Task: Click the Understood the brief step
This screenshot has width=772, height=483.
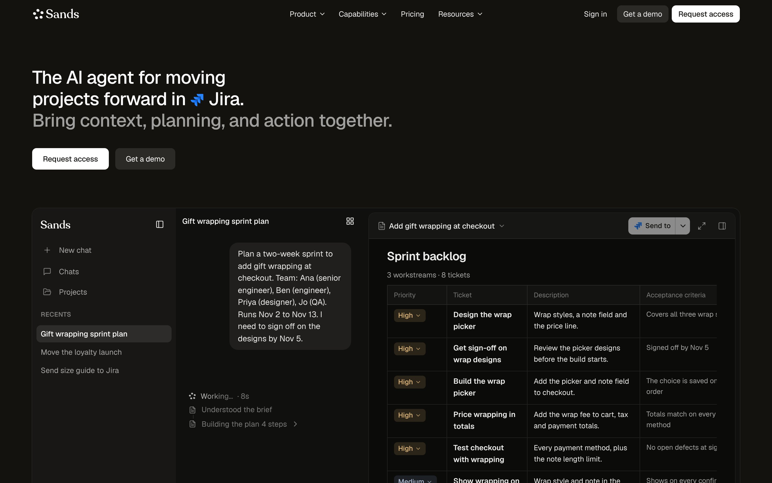Action: [x=237, y=410]
